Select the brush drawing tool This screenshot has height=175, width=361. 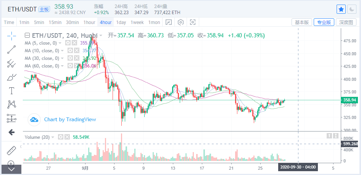point(11,77)
